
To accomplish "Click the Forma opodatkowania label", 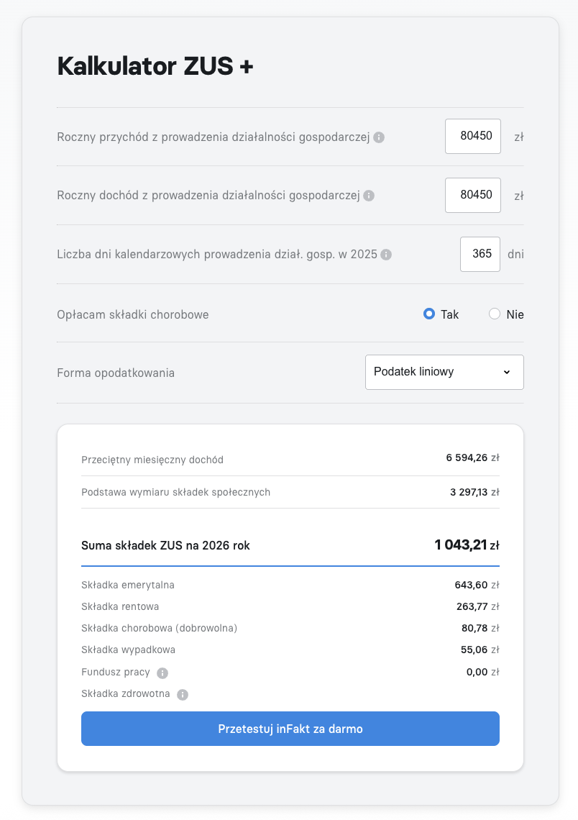I will tap(116, 373).
